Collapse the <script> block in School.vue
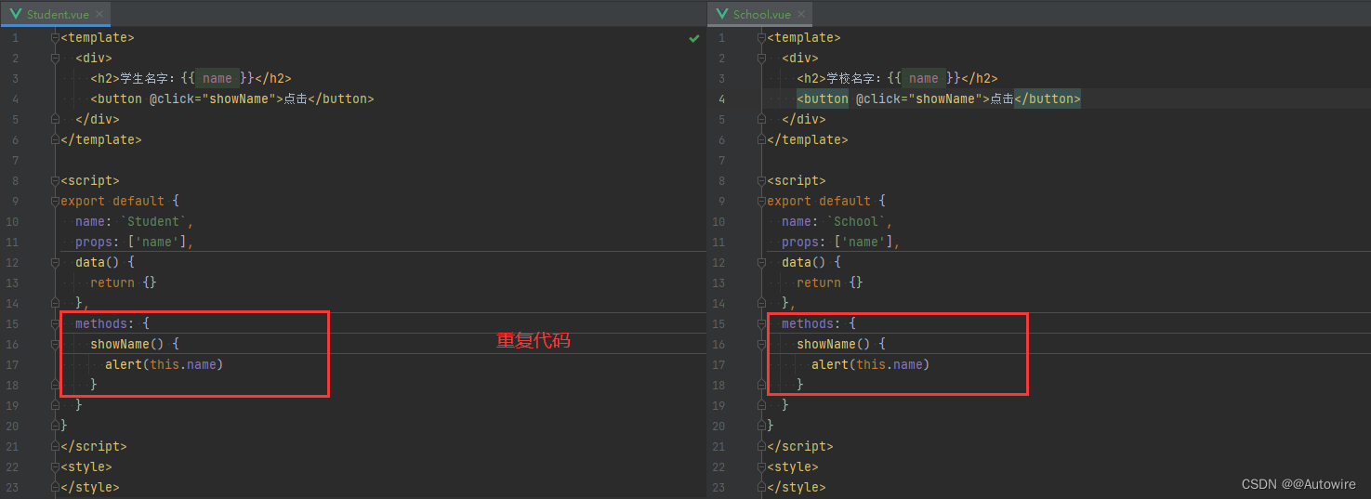The height and width of the screenshot is (499, 1371). [762, 181]
